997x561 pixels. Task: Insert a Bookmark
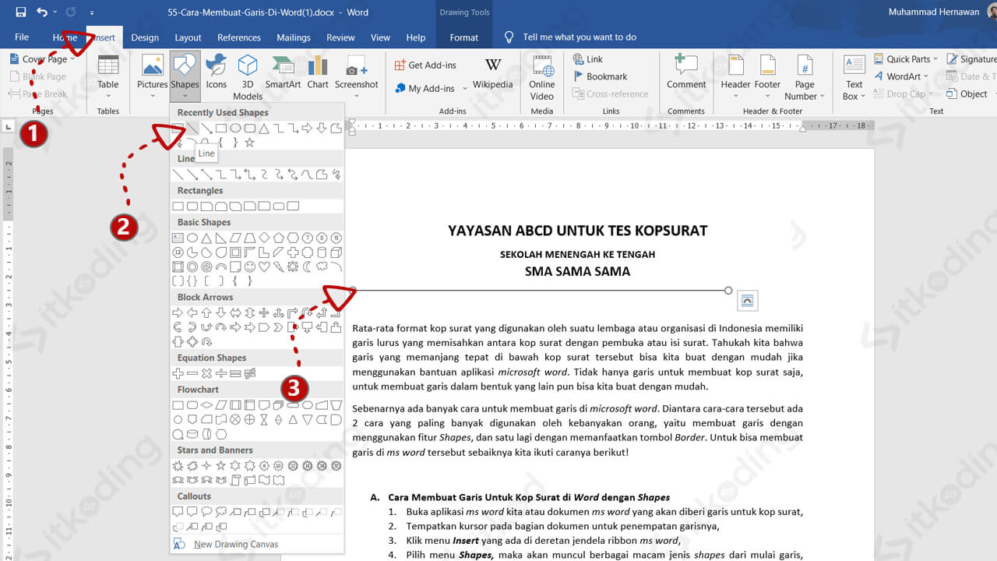tap(600, 76)
